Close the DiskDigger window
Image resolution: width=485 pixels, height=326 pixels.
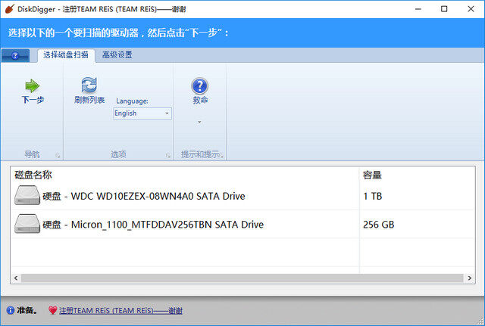tap(471, 9)
